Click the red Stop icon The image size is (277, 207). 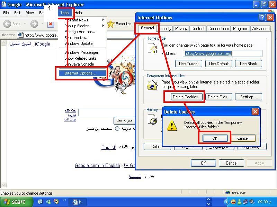click(51, 24)
